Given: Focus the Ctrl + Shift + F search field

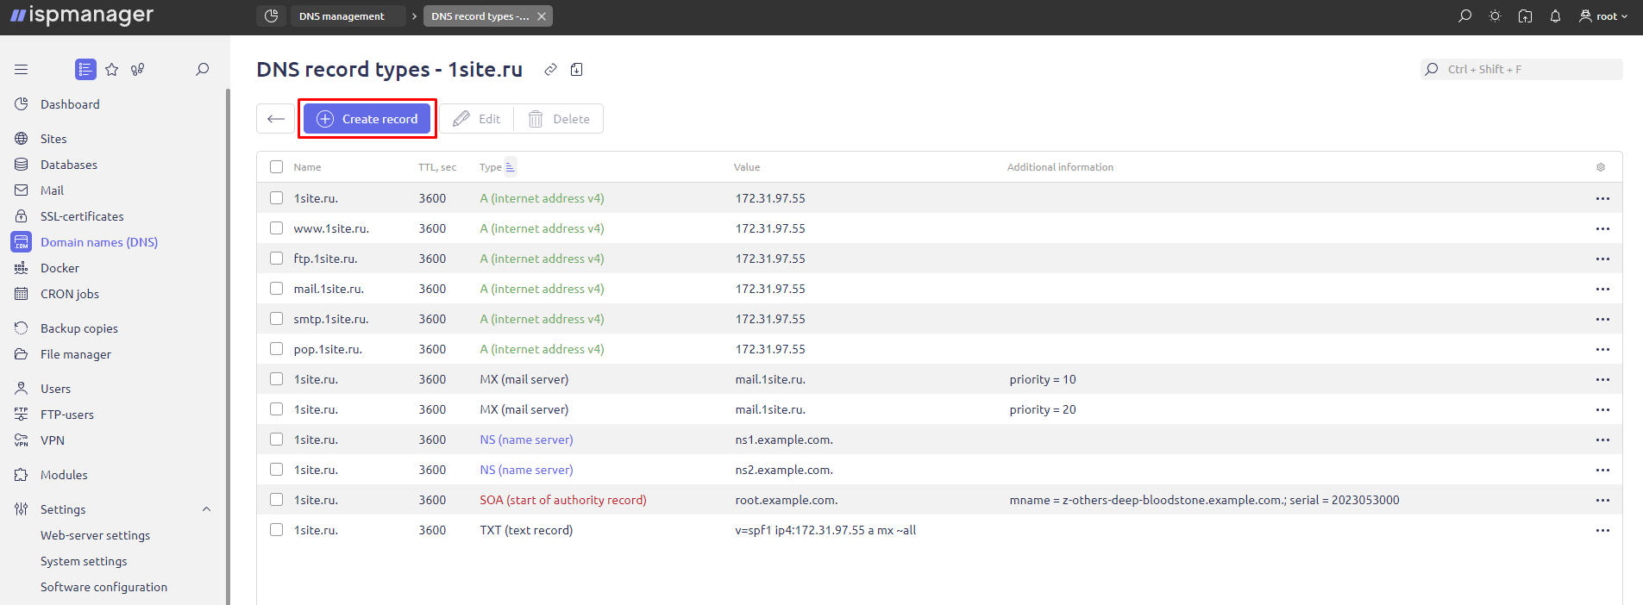Looking at the screenshot, I should [x=1521, y=69].
